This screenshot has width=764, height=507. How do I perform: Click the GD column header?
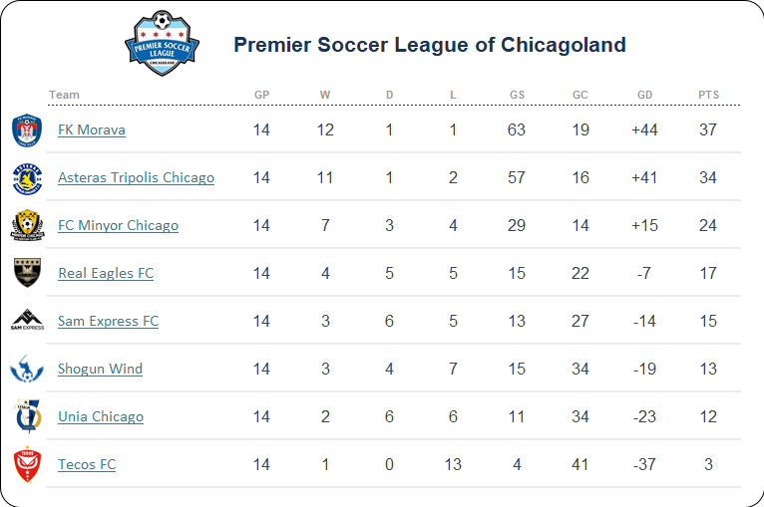(x=644, y=95)
